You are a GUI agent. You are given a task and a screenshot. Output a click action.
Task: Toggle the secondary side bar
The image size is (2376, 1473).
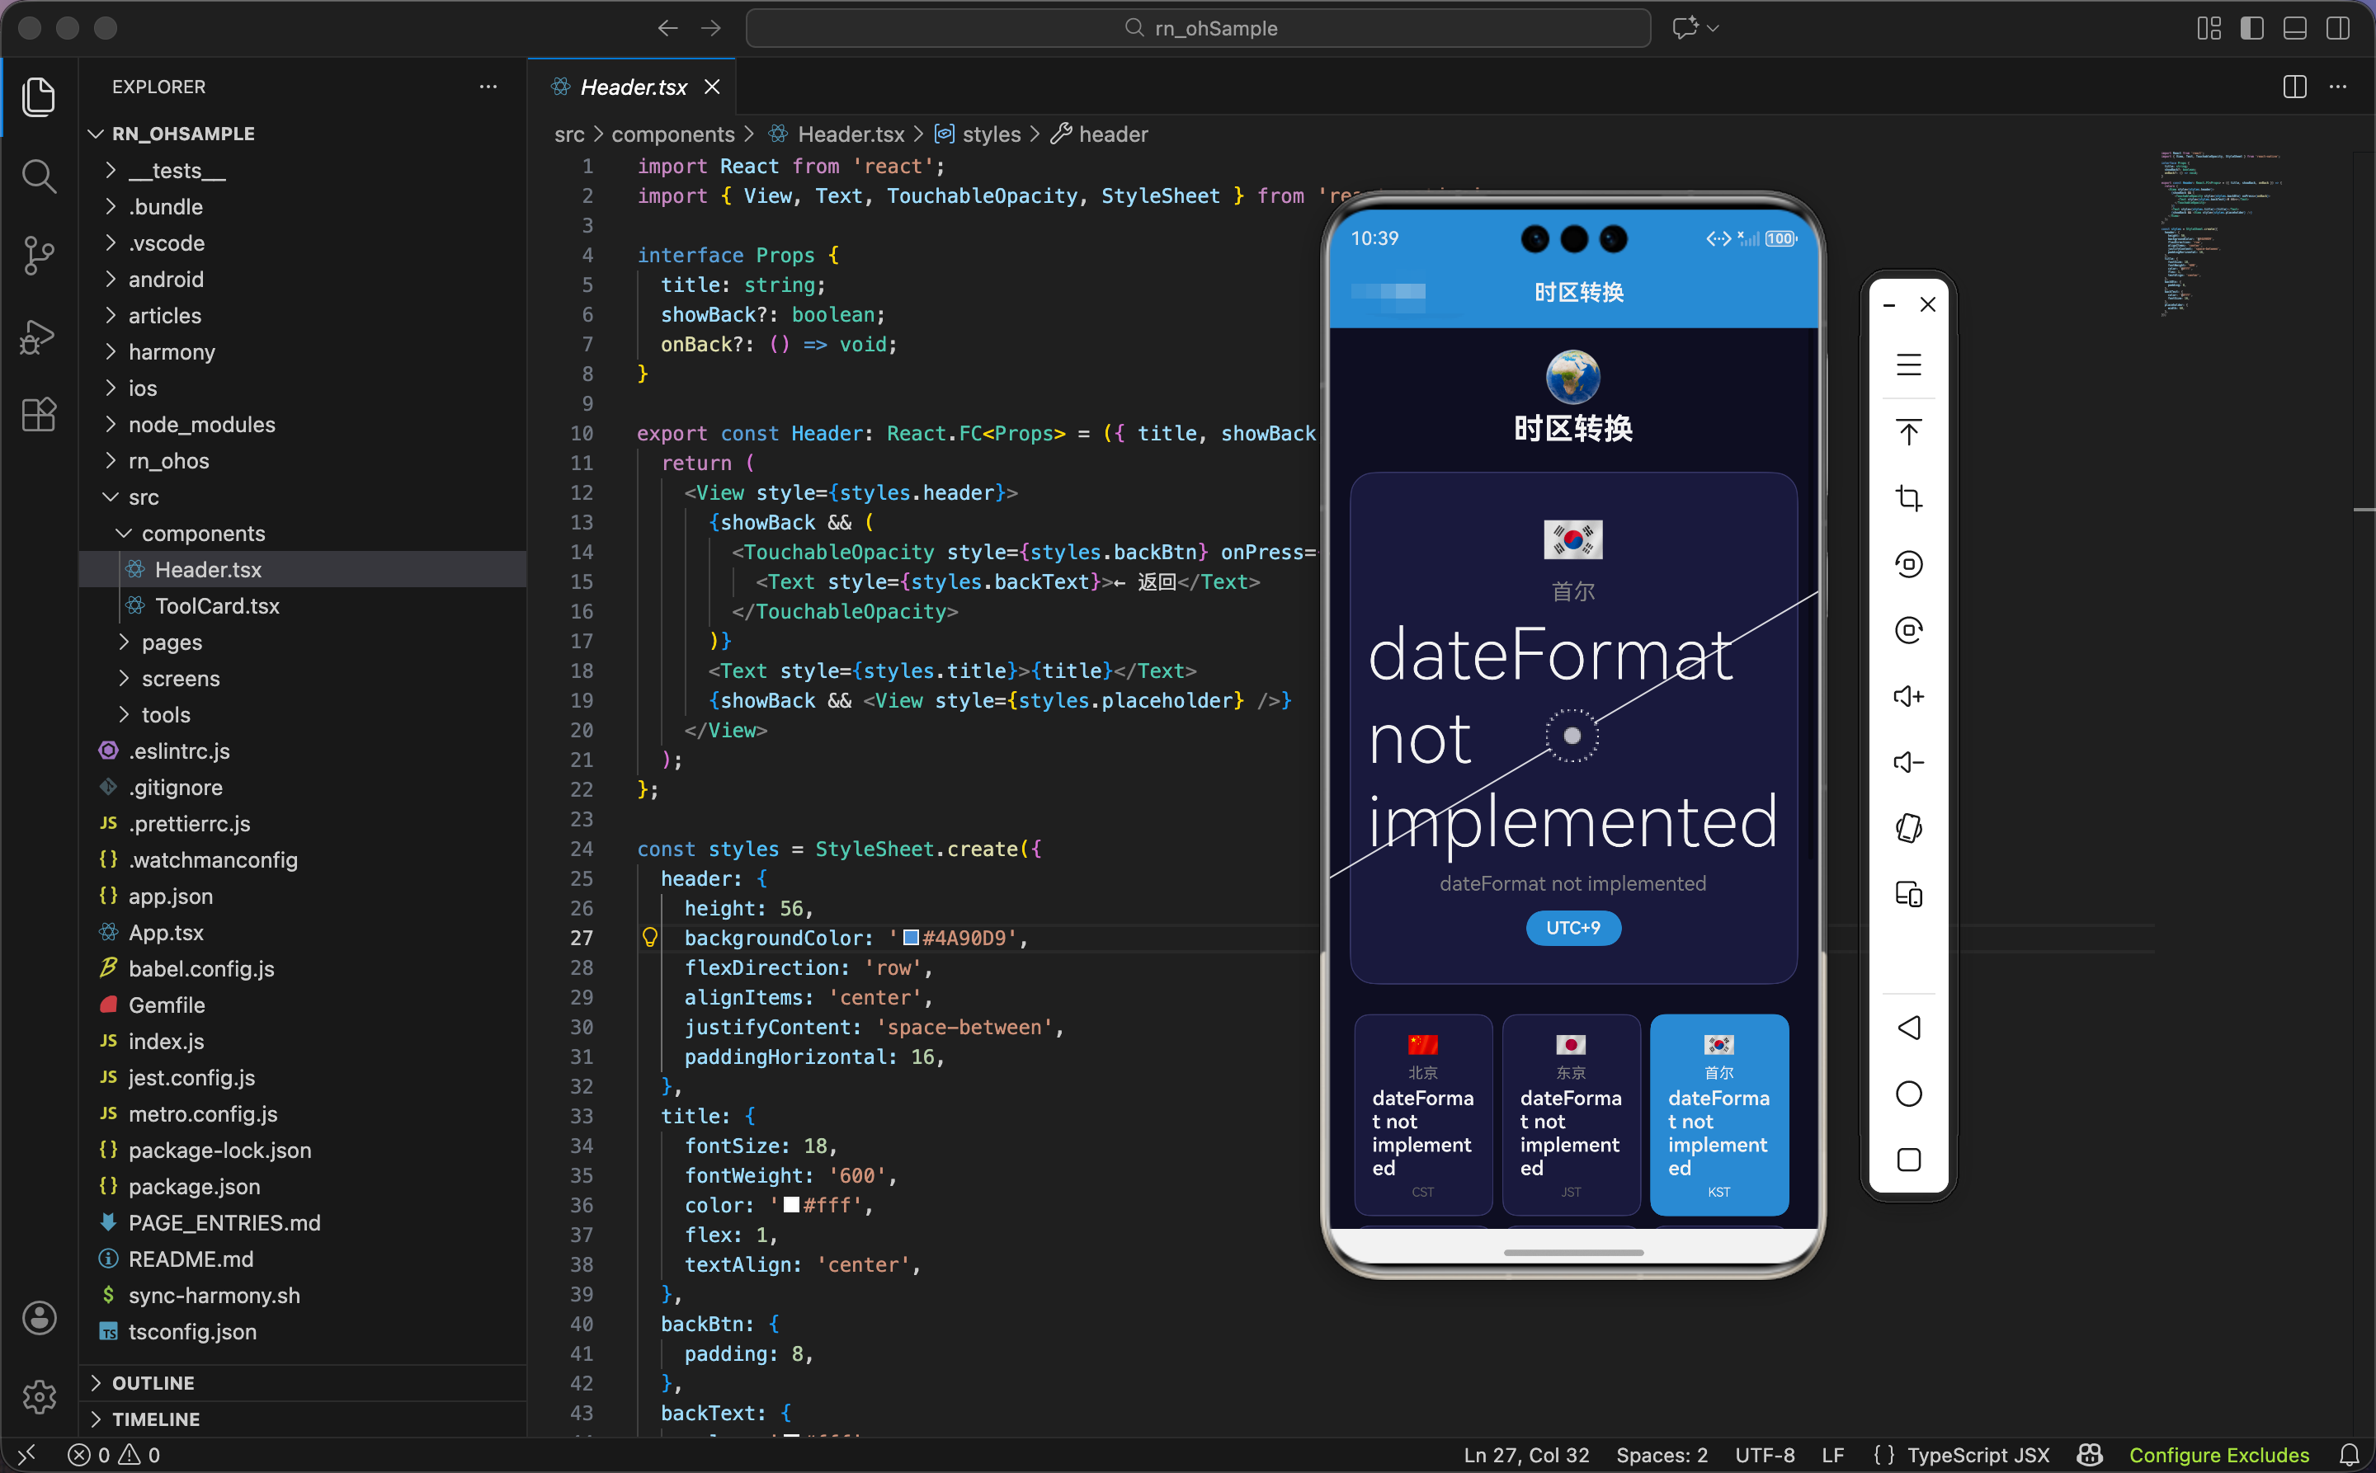(2337, 28)
